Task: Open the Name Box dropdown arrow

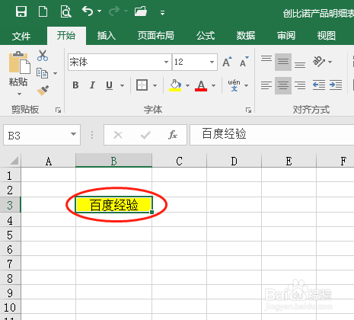Action: pyautogui.click(x=73, y=134)
